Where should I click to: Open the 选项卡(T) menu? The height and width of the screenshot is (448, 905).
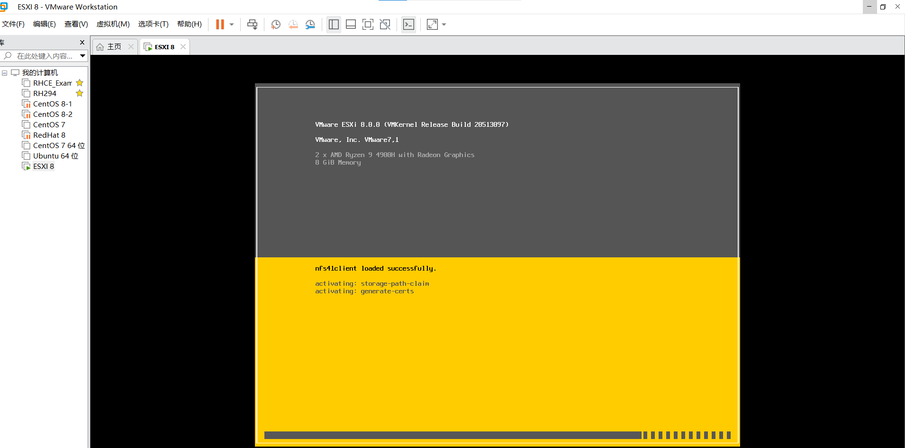pos(153,24)
